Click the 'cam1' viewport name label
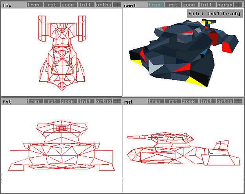 pos(129,5)
